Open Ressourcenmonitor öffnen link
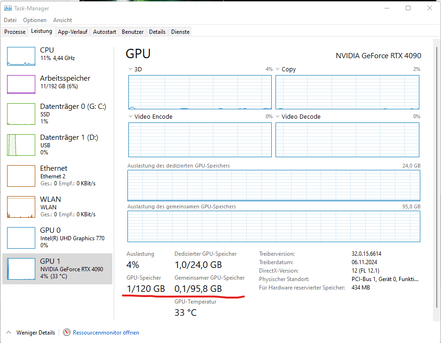 pyautogui.click(x=106, y=333)
